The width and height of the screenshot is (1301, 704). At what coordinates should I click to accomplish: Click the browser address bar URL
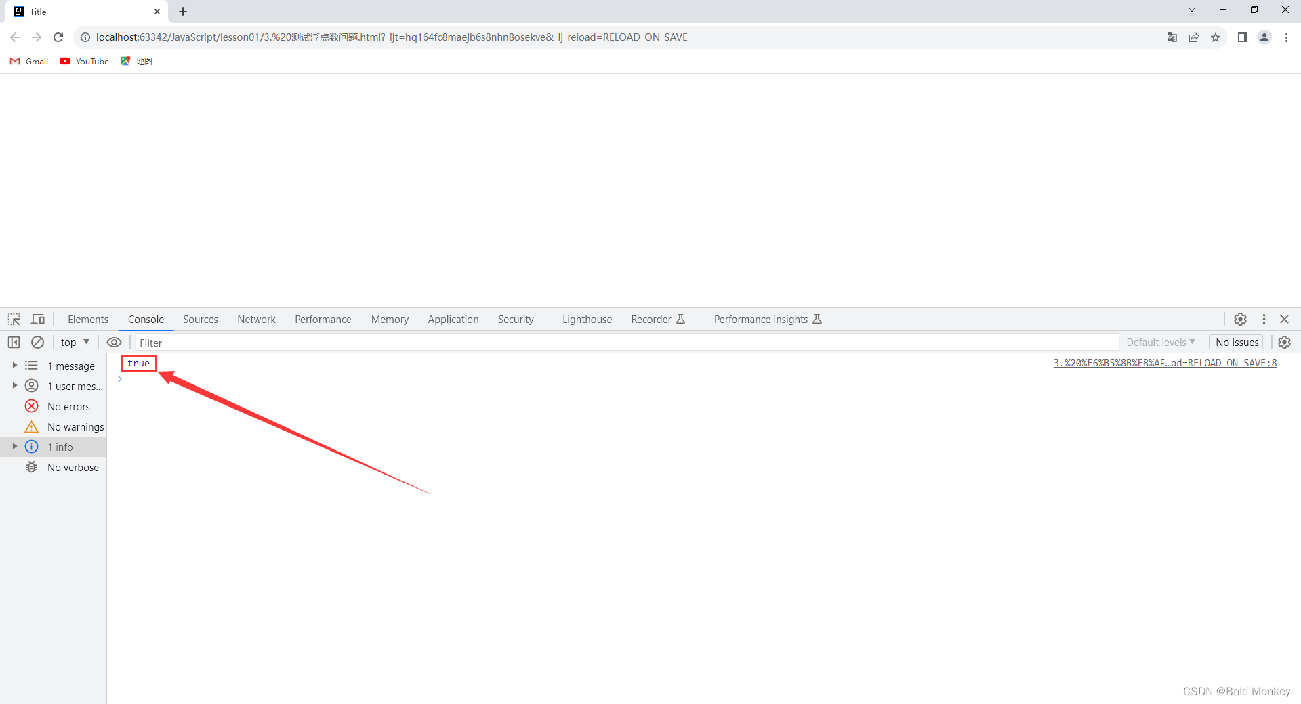click(x=392, y=37)
